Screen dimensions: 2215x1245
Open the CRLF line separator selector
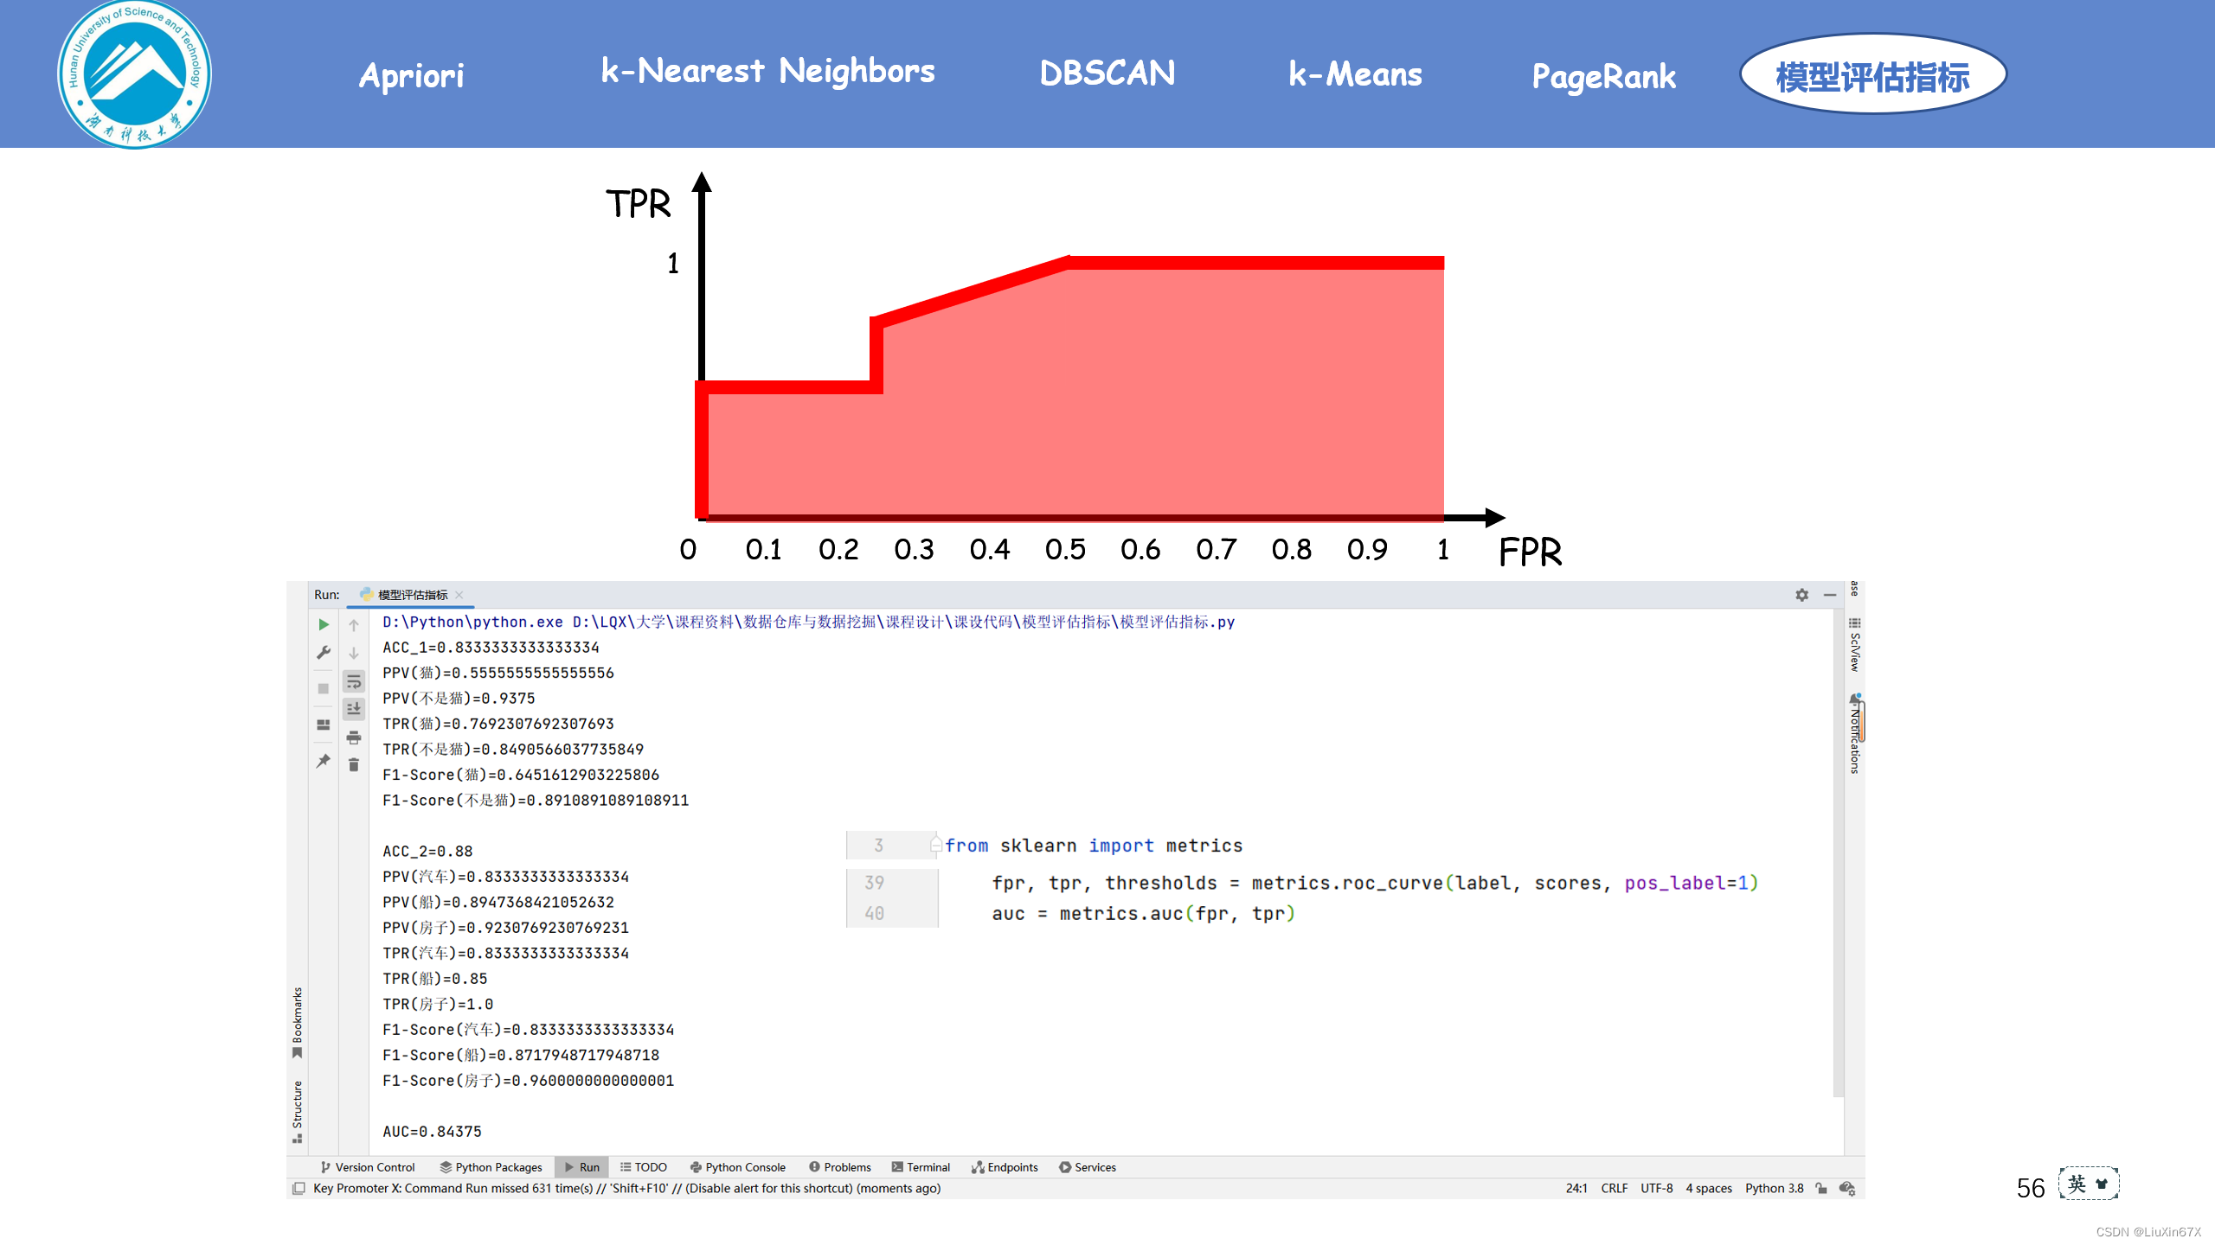click(x=1614, y=1189)
